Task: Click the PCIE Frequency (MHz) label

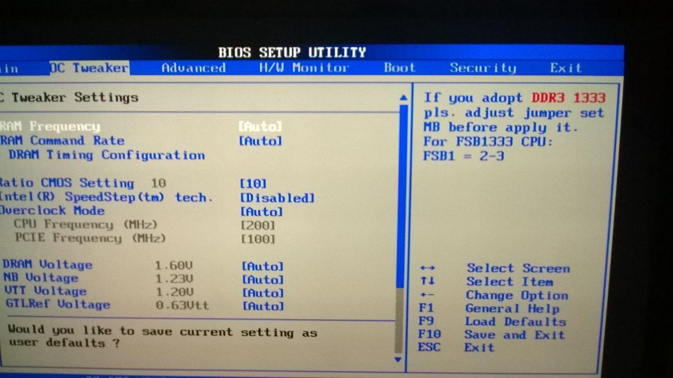Action: point(90,238)
